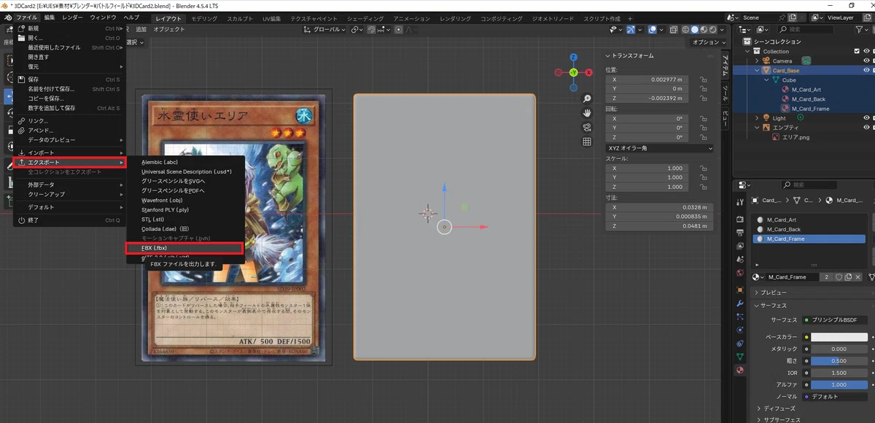The height and width of the screenshot is (423, 875).
Task: Choose FBX (.fbx) from export submenu
Action: [185, 248]
